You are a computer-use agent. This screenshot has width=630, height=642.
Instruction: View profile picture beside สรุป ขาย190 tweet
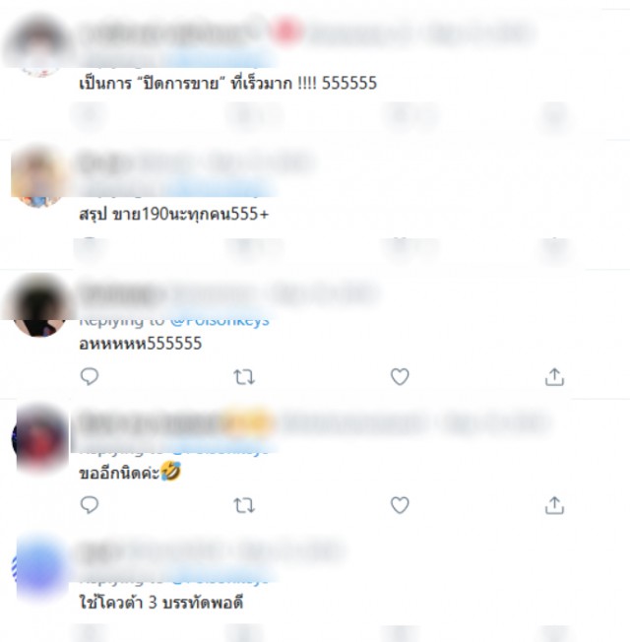tap(39, 178)
